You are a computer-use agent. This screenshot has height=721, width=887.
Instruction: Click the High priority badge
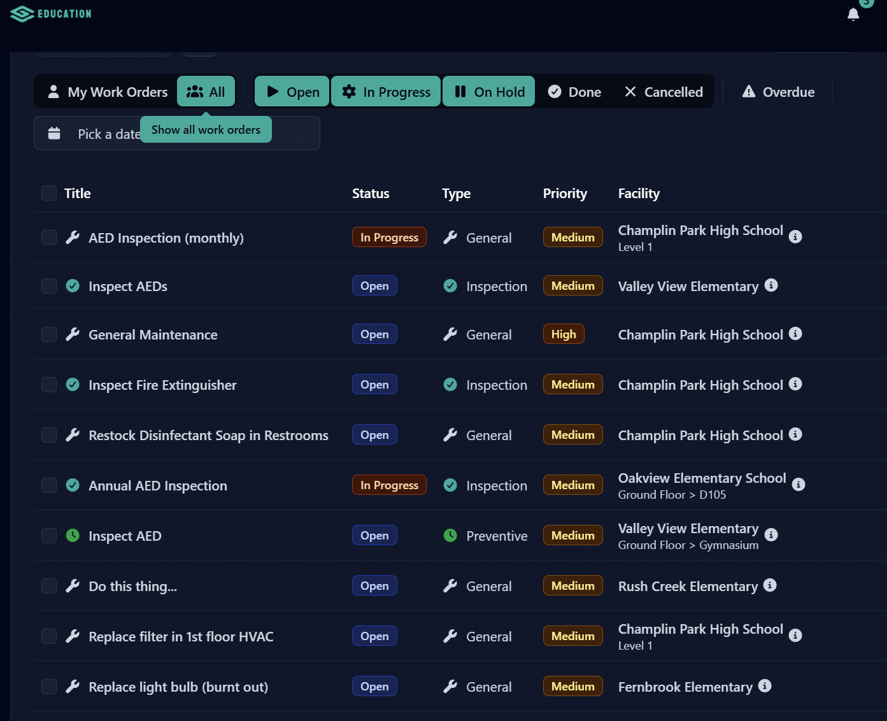coord(564,334)
